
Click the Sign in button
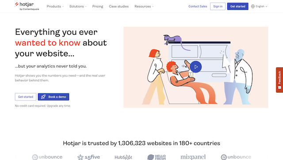218,7
